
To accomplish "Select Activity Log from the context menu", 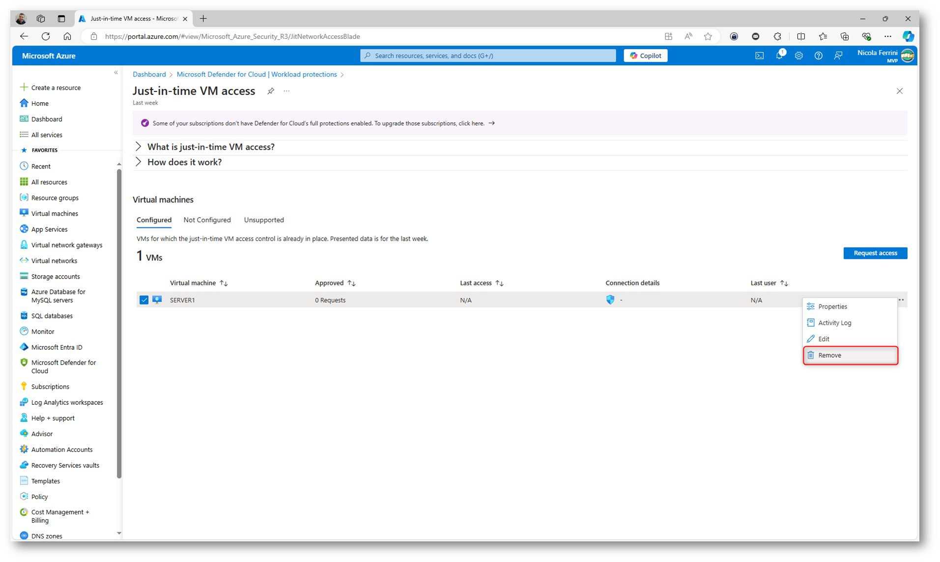I will pyautogui.click(x=850, y=323).
